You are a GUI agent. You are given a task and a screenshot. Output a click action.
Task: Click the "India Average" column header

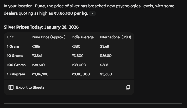[83, 37]
